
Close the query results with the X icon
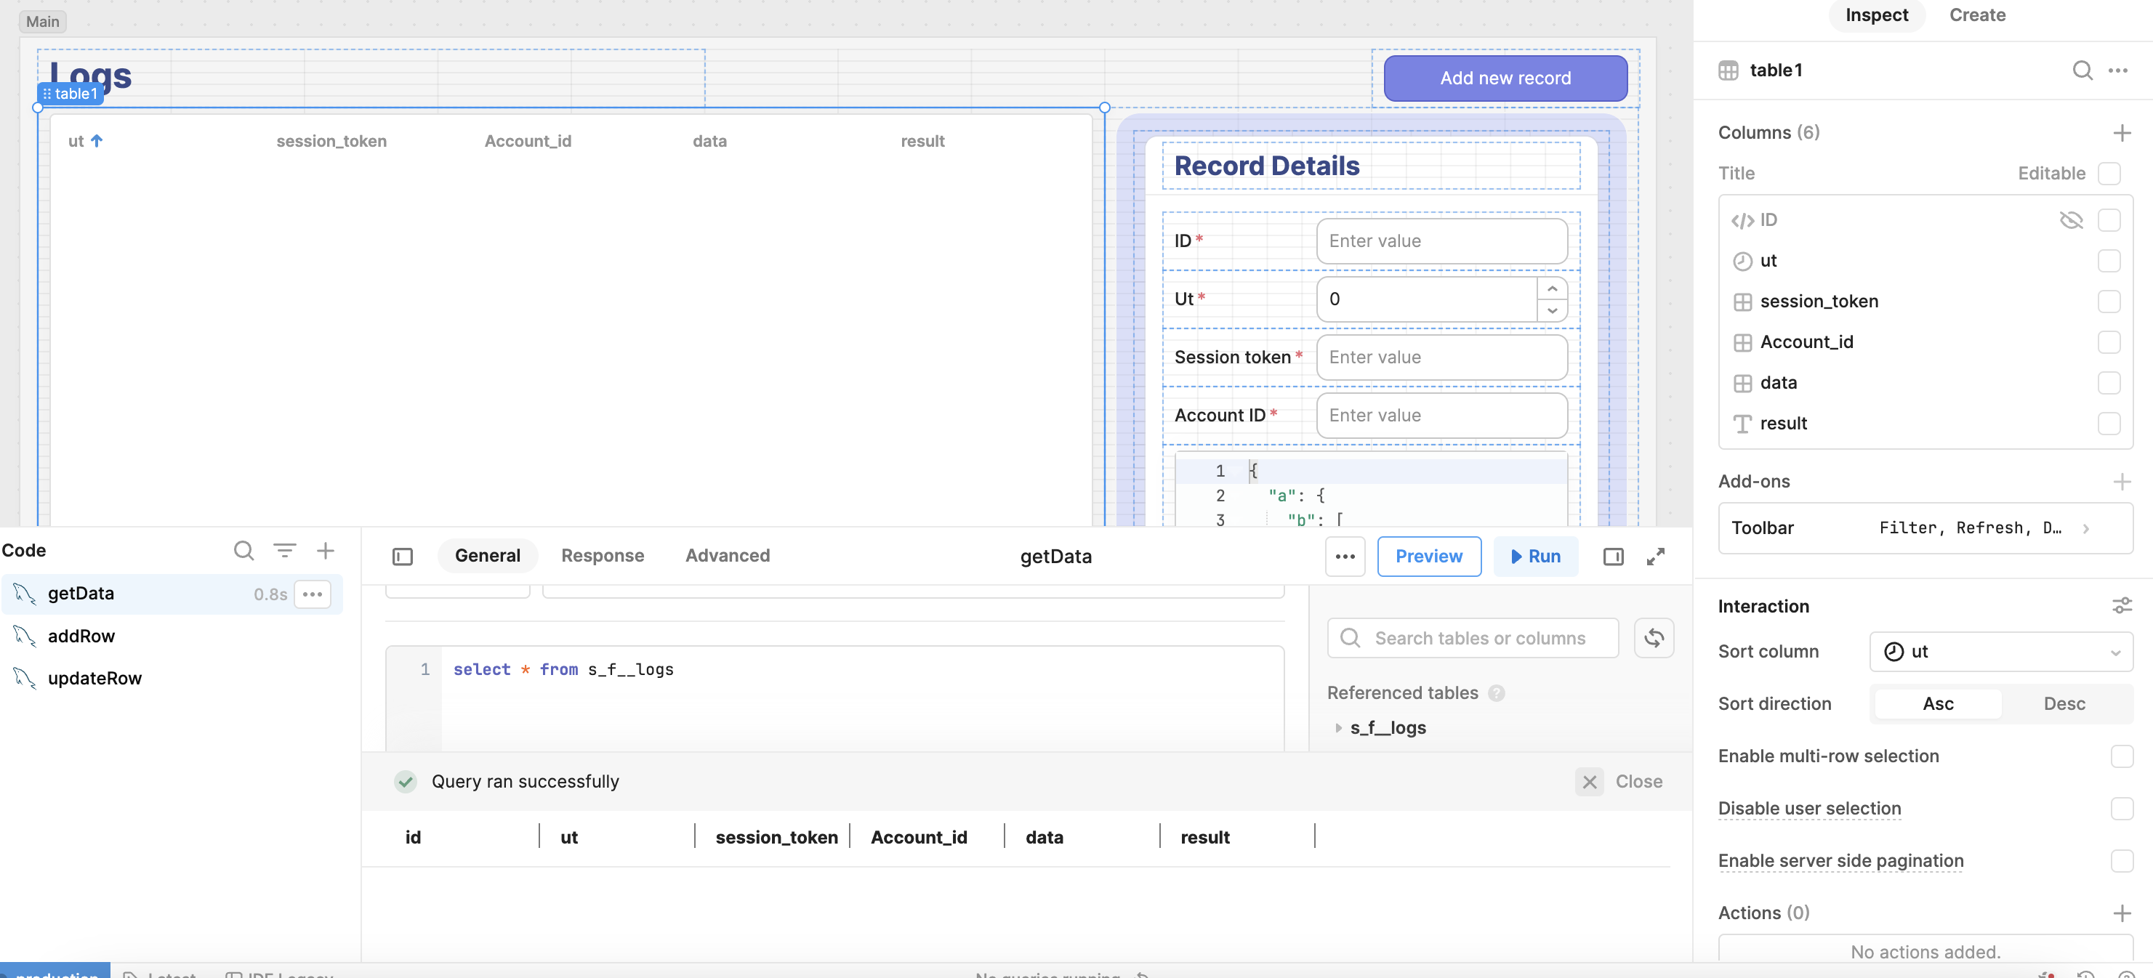(x=1589, y=782)
